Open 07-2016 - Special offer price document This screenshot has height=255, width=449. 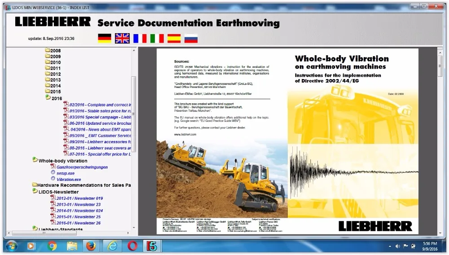100,154
